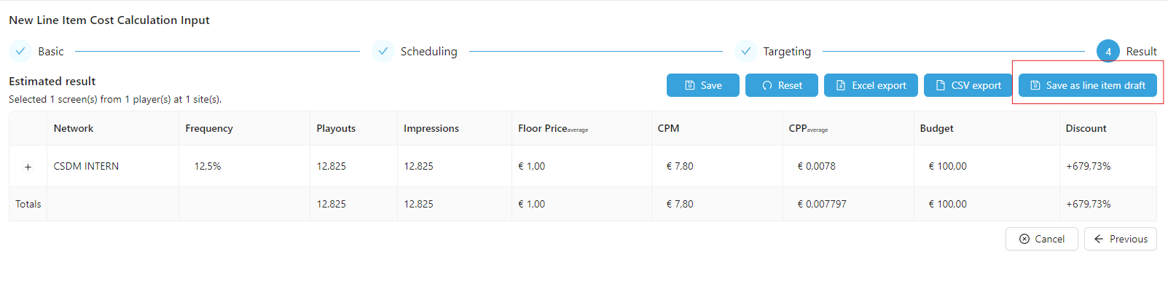Click the Scheduling step checkmark icon
The image size is (1168, 300).
click(x=383, y=51)
